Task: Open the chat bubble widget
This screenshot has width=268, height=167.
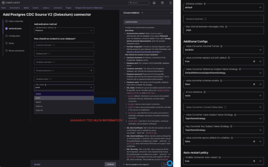Action: [170, 163]
